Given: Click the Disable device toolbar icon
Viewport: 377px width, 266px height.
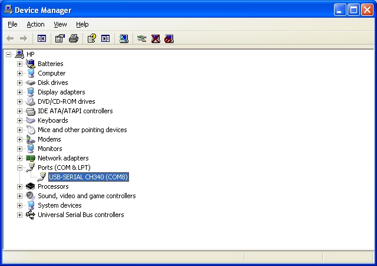Looking at the screenshot, I should 169,39.
